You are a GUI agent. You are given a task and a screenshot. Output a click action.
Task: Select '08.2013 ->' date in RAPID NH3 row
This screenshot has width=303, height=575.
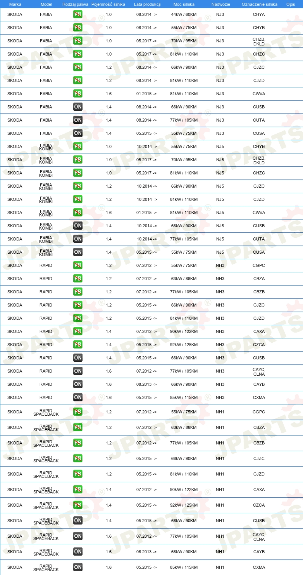coord(146,384)
